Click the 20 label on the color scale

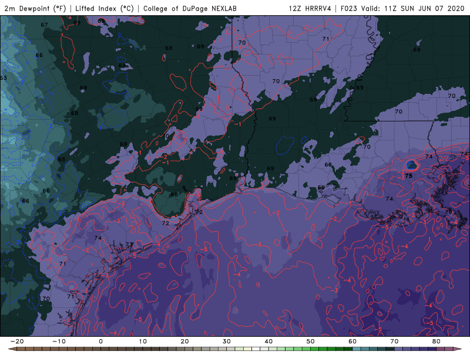pyautogui.click(x=184, y=341)
